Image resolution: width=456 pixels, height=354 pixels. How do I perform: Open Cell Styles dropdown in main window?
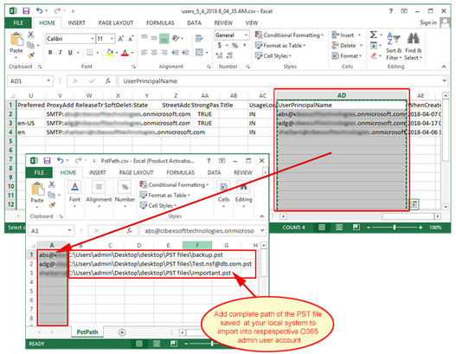click(273, 56)
